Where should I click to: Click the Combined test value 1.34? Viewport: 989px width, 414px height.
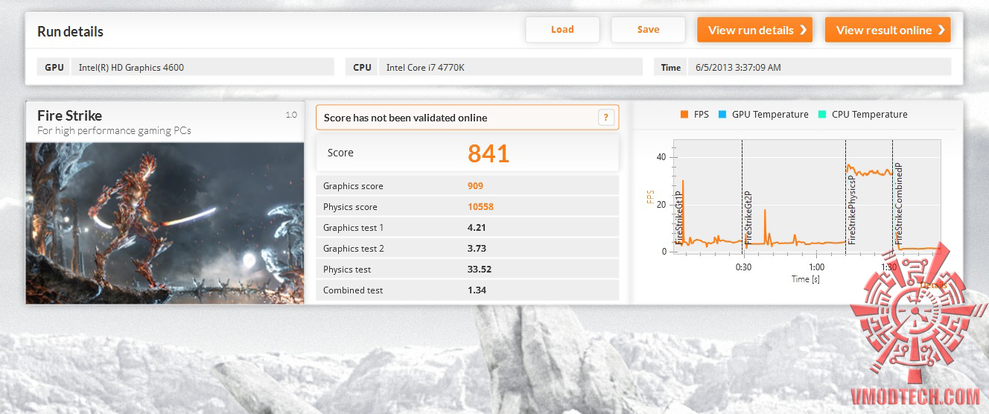point(477,290)
